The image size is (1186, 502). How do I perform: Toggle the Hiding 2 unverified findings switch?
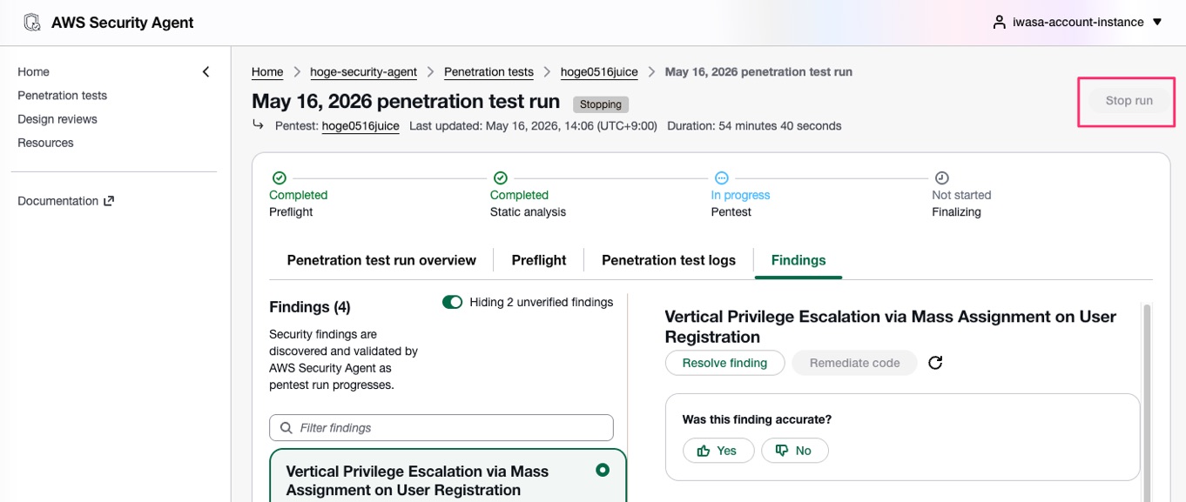click(x=452, y=302)
